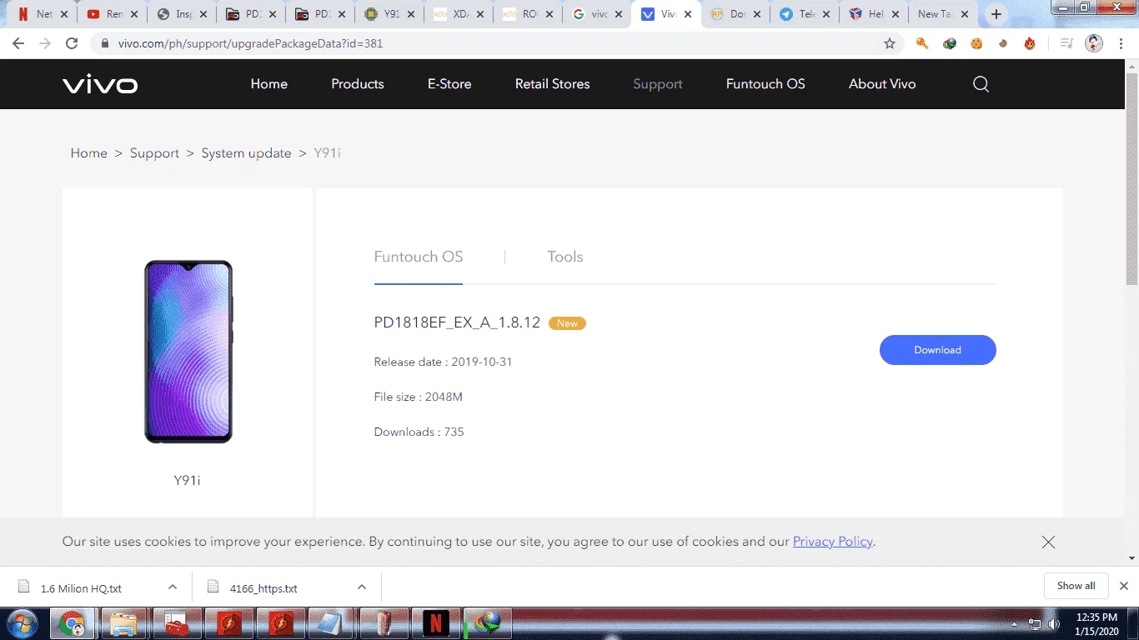Open the E-Store menu item

449,84
